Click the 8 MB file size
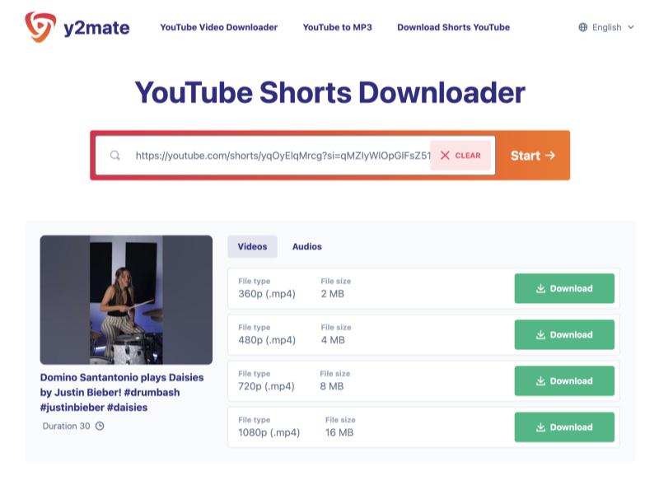 click(332, 386)
